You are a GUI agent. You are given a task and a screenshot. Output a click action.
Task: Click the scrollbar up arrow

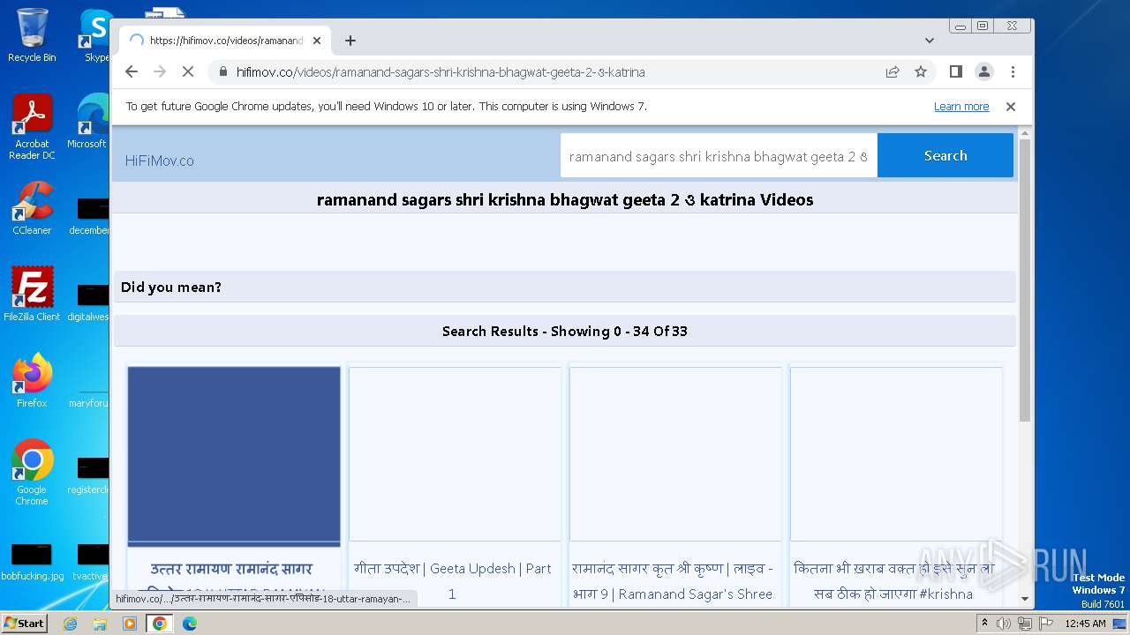pyautogui.click(x=1025, y=133)
